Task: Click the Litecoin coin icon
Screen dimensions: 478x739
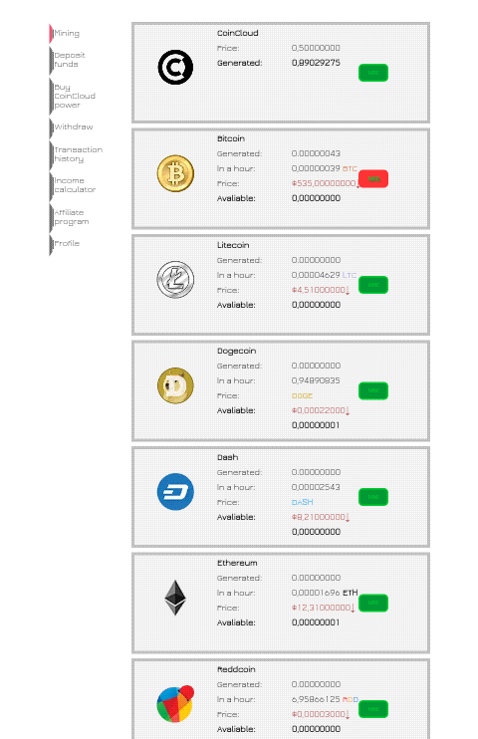Action: click(175, 280)
